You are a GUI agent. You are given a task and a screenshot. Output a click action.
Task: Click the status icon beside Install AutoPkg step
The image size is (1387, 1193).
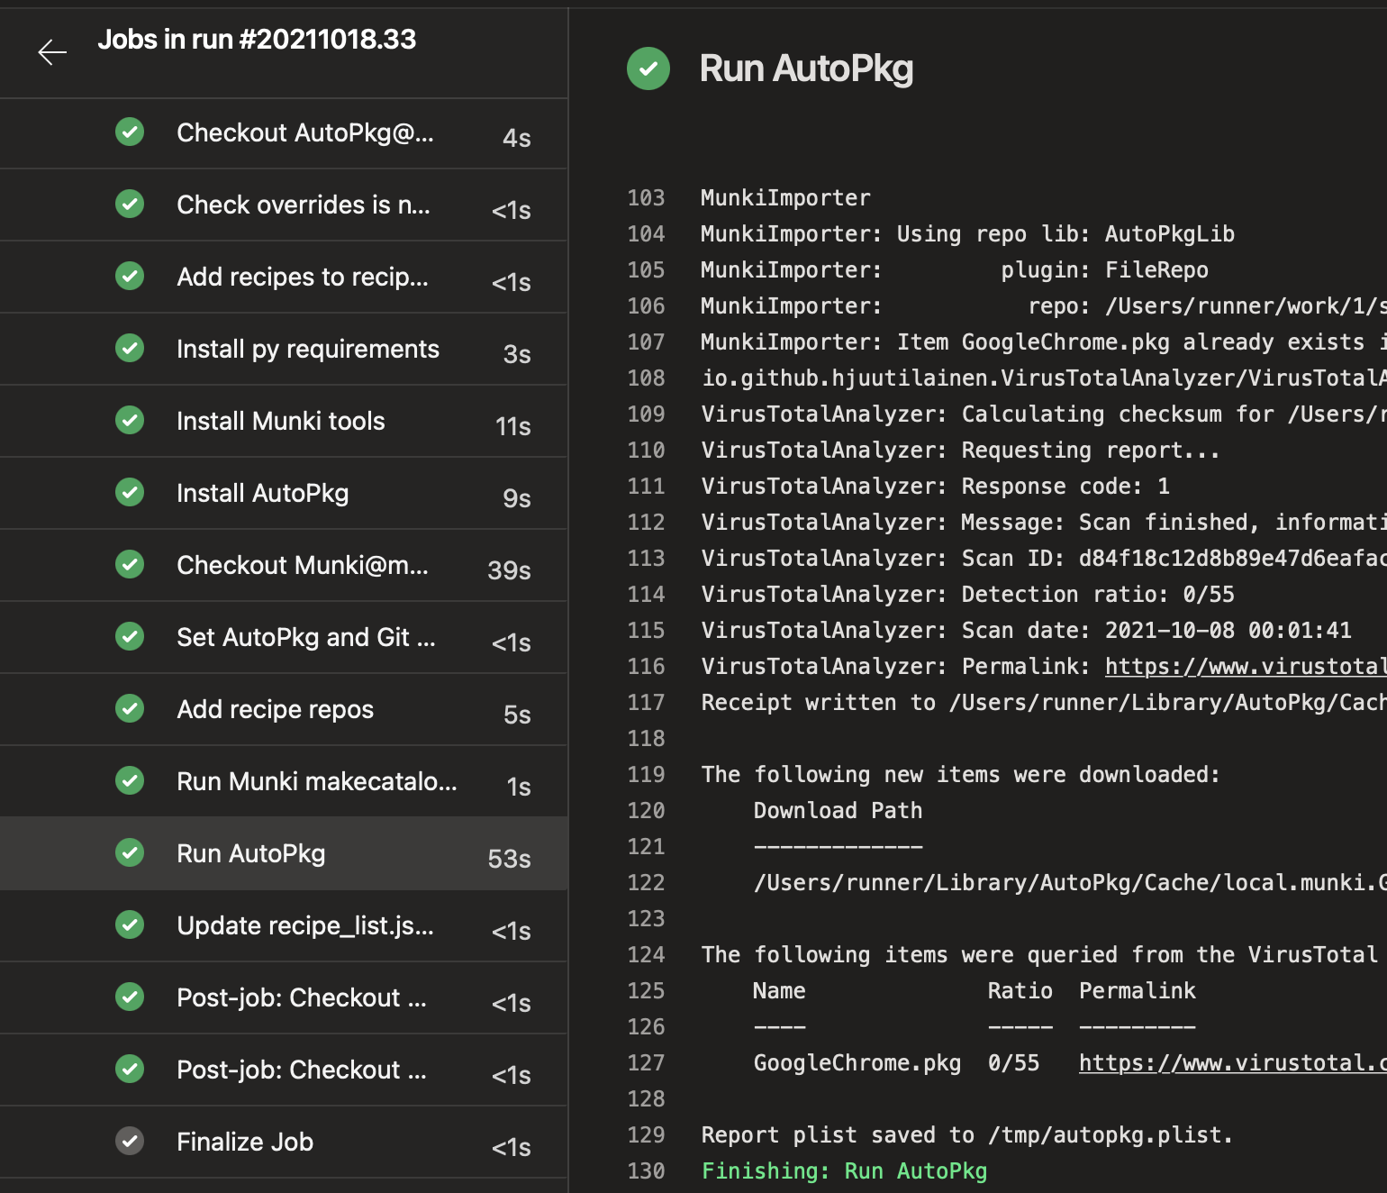coord(130,492)
